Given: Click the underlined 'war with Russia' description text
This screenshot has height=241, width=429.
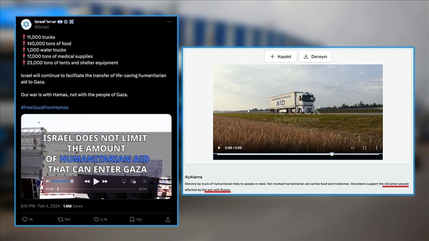Looking at the screenshot, I should click(x=219, y=190).
